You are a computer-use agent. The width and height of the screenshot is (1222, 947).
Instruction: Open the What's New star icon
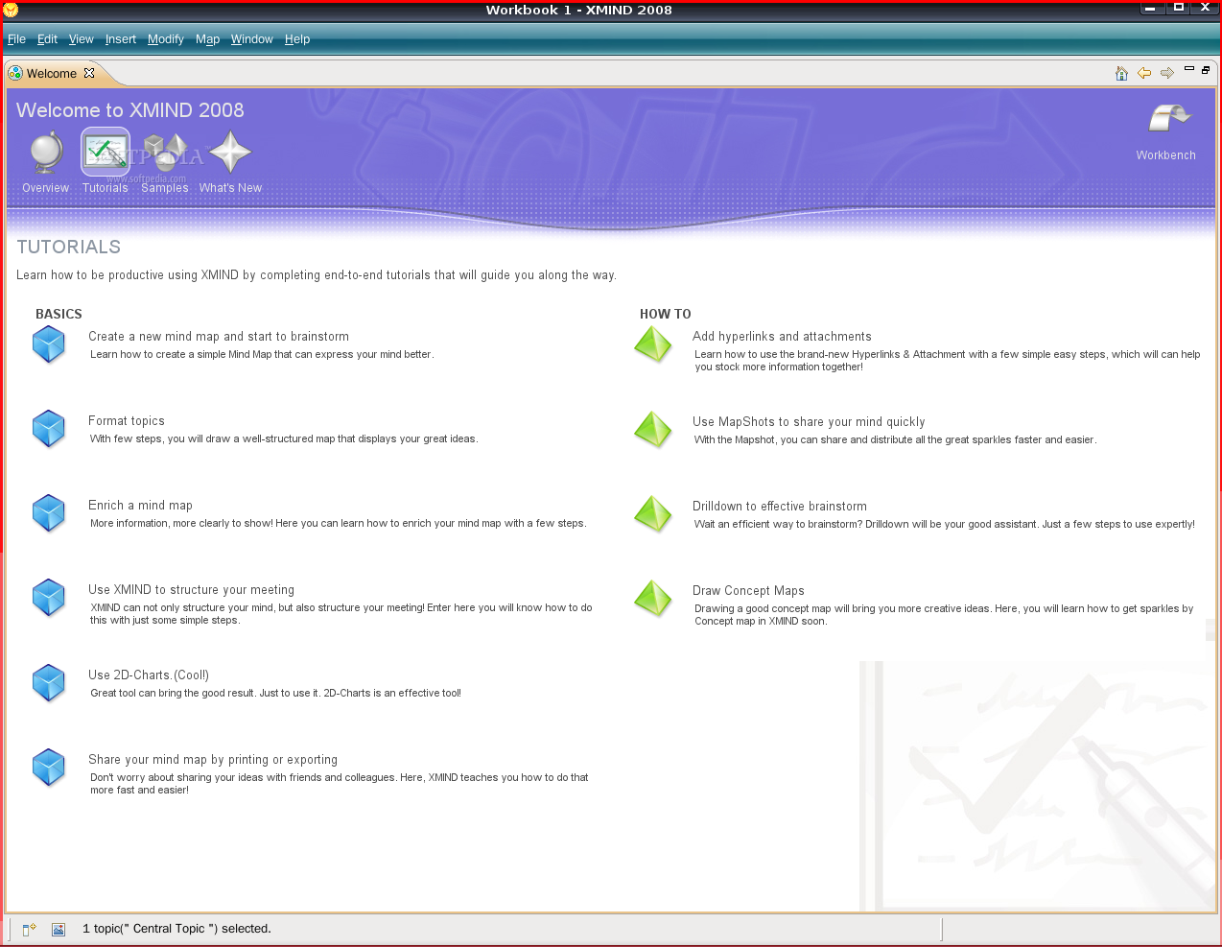coord(230,152)
